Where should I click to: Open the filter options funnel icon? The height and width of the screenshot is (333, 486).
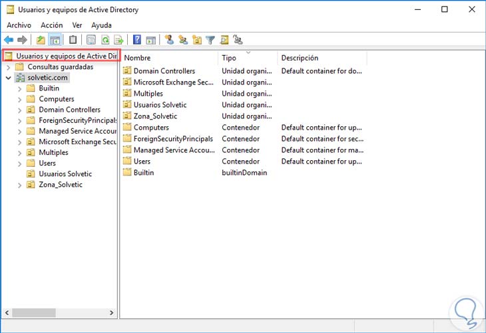[210, 40]
